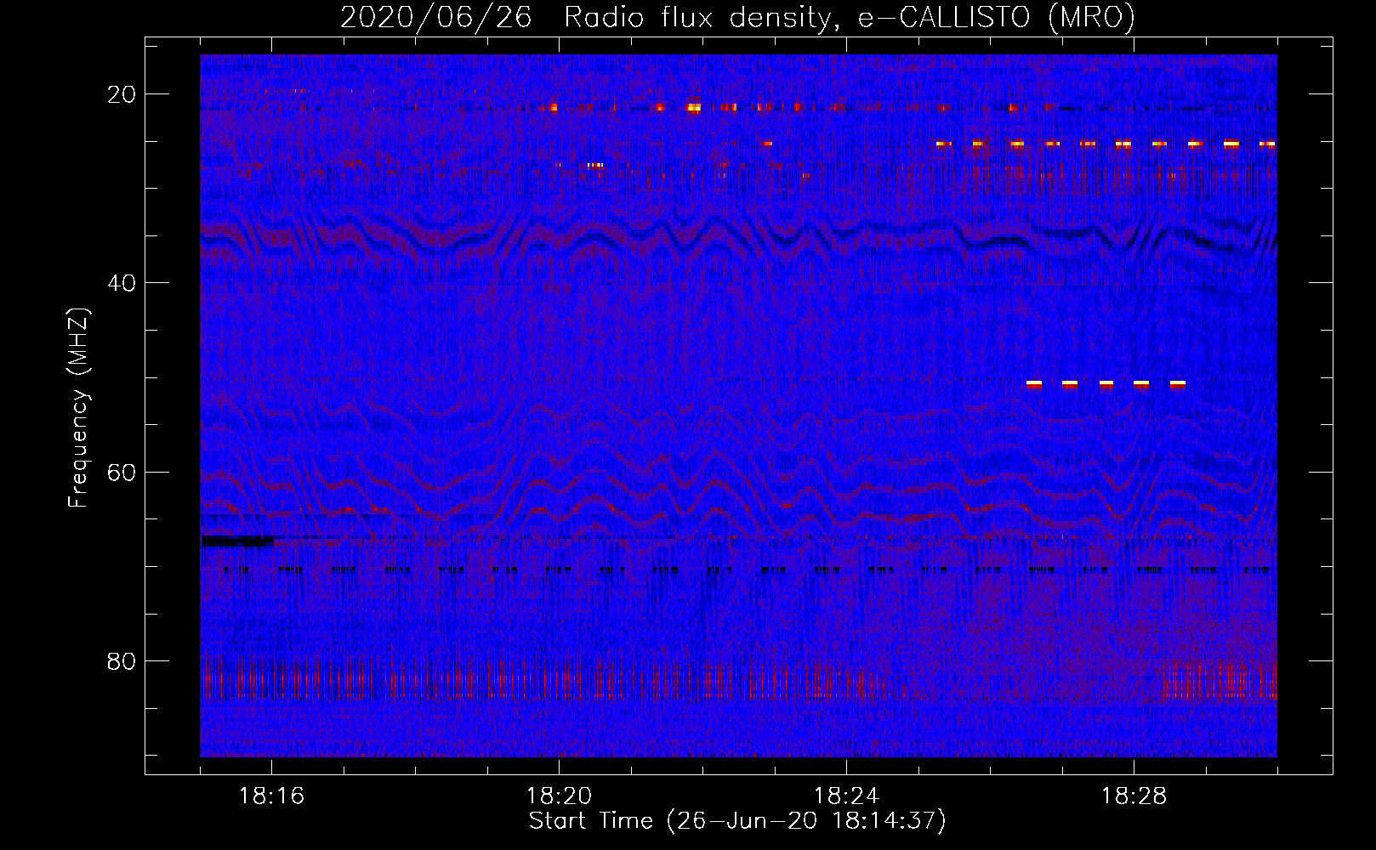Image resolution: width=1376 pixels, height=850 pixels.
Task: Click the y-axis tick label "80"
Action: pos(122,661)
